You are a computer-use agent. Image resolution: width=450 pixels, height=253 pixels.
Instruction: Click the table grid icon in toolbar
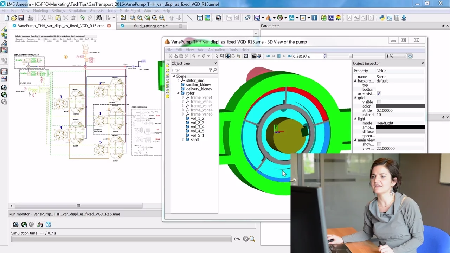click(x=397, y=18)
